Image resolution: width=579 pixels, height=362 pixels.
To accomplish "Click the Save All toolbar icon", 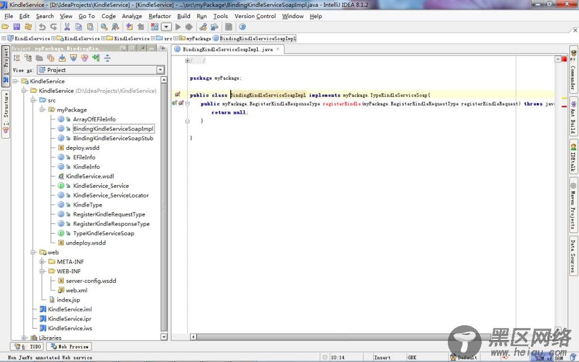I will [x=16, y=27].
